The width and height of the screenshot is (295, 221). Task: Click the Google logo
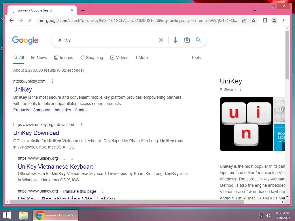[25, 40]
